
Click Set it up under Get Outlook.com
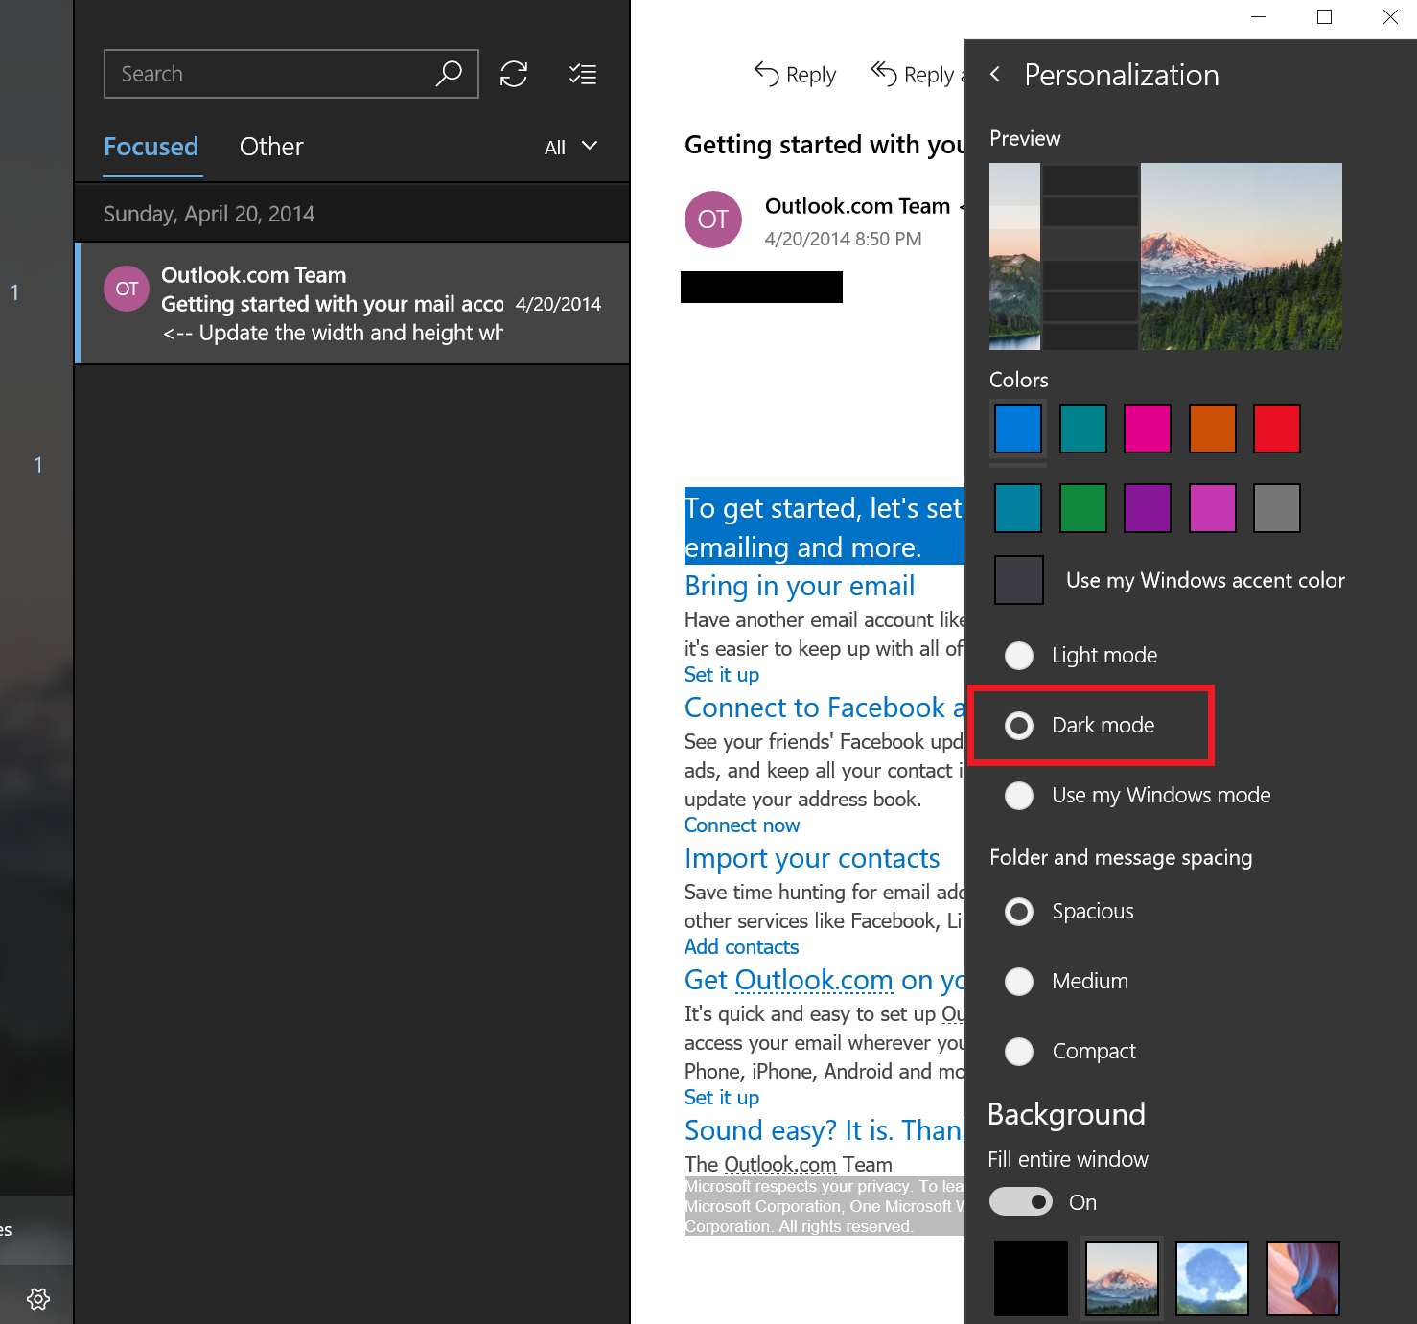(x=722, y=1097)
